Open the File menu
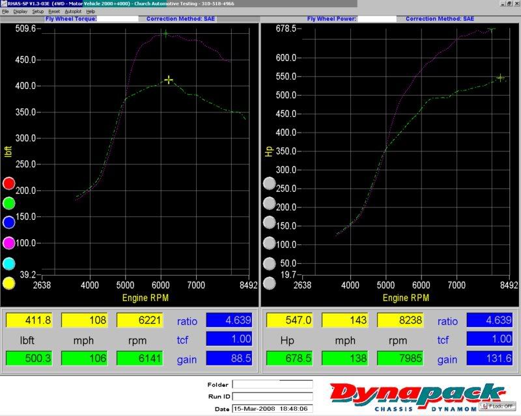The image size is (521, 416). click(6, 12)
